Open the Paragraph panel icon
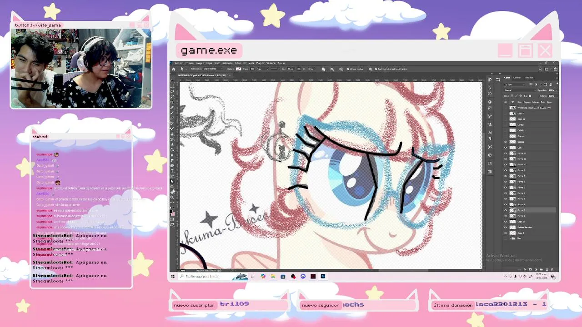582x327 pixels. pyautogui.click(x=490, y=138)
